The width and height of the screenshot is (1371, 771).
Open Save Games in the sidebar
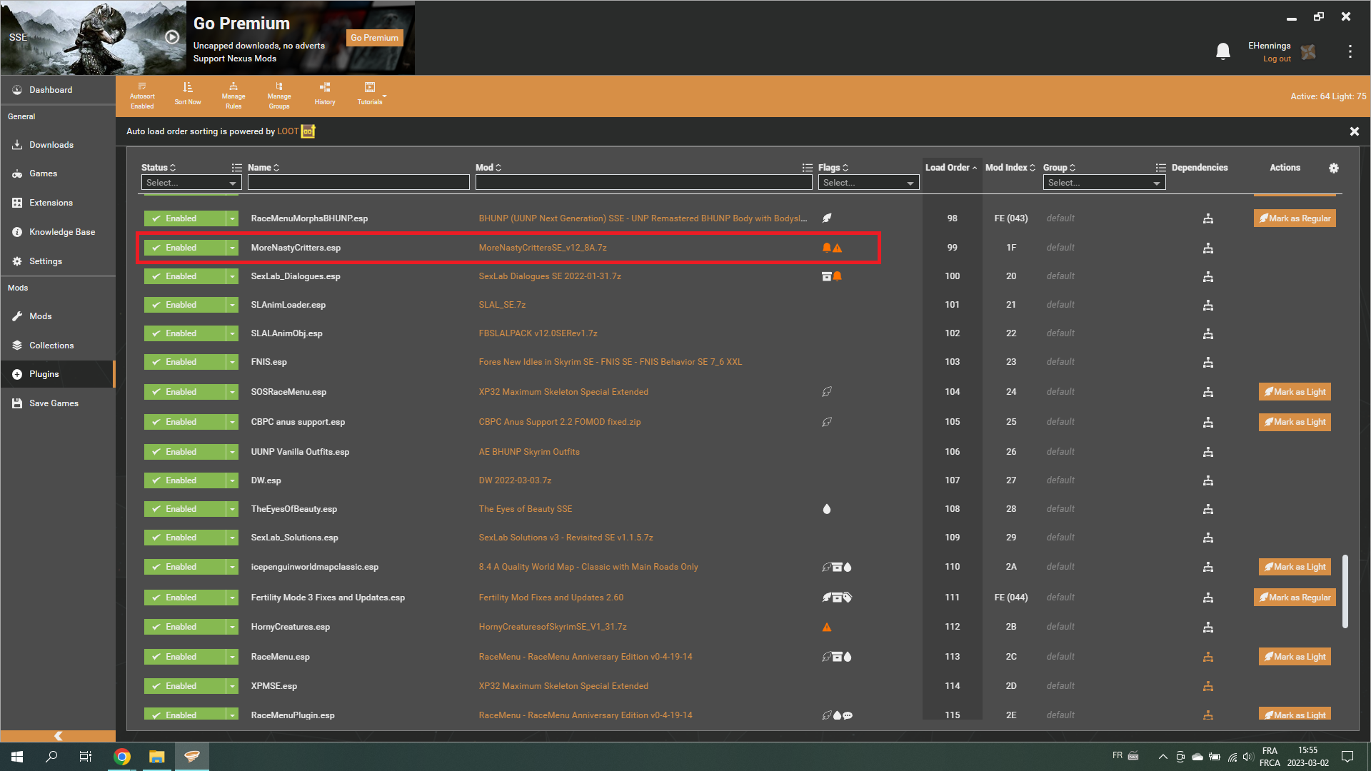point(58,403)
